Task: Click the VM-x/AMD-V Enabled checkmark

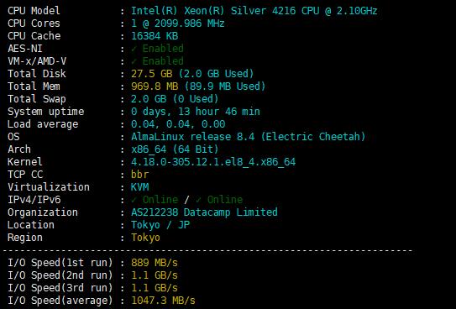Action: click(x=134, y=61)
